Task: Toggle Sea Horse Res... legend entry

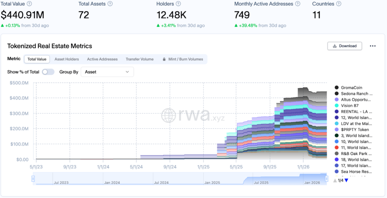Action: point(353,172)
